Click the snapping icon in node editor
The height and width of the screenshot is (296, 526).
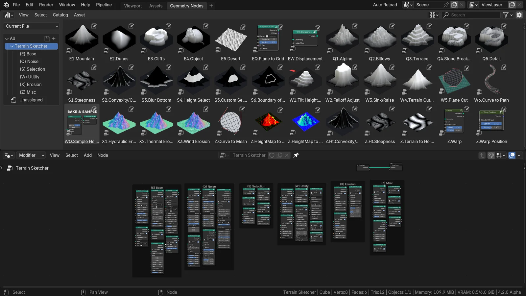[491, 155]
